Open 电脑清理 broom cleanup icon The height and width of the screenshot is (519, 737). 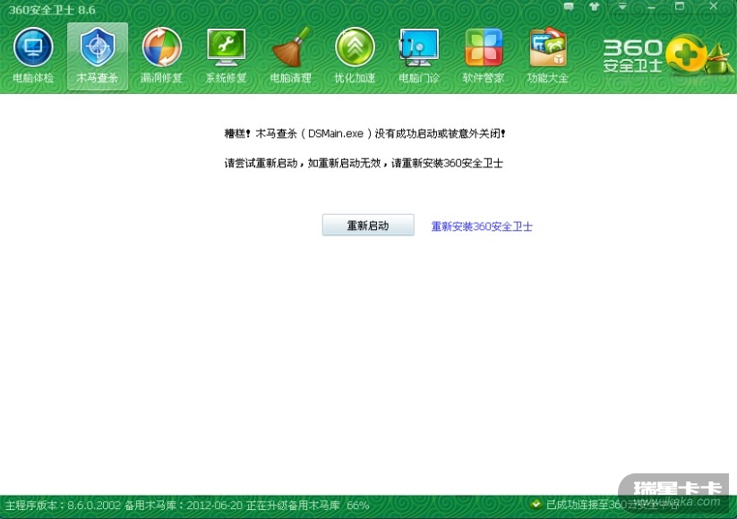pos(290,55)
